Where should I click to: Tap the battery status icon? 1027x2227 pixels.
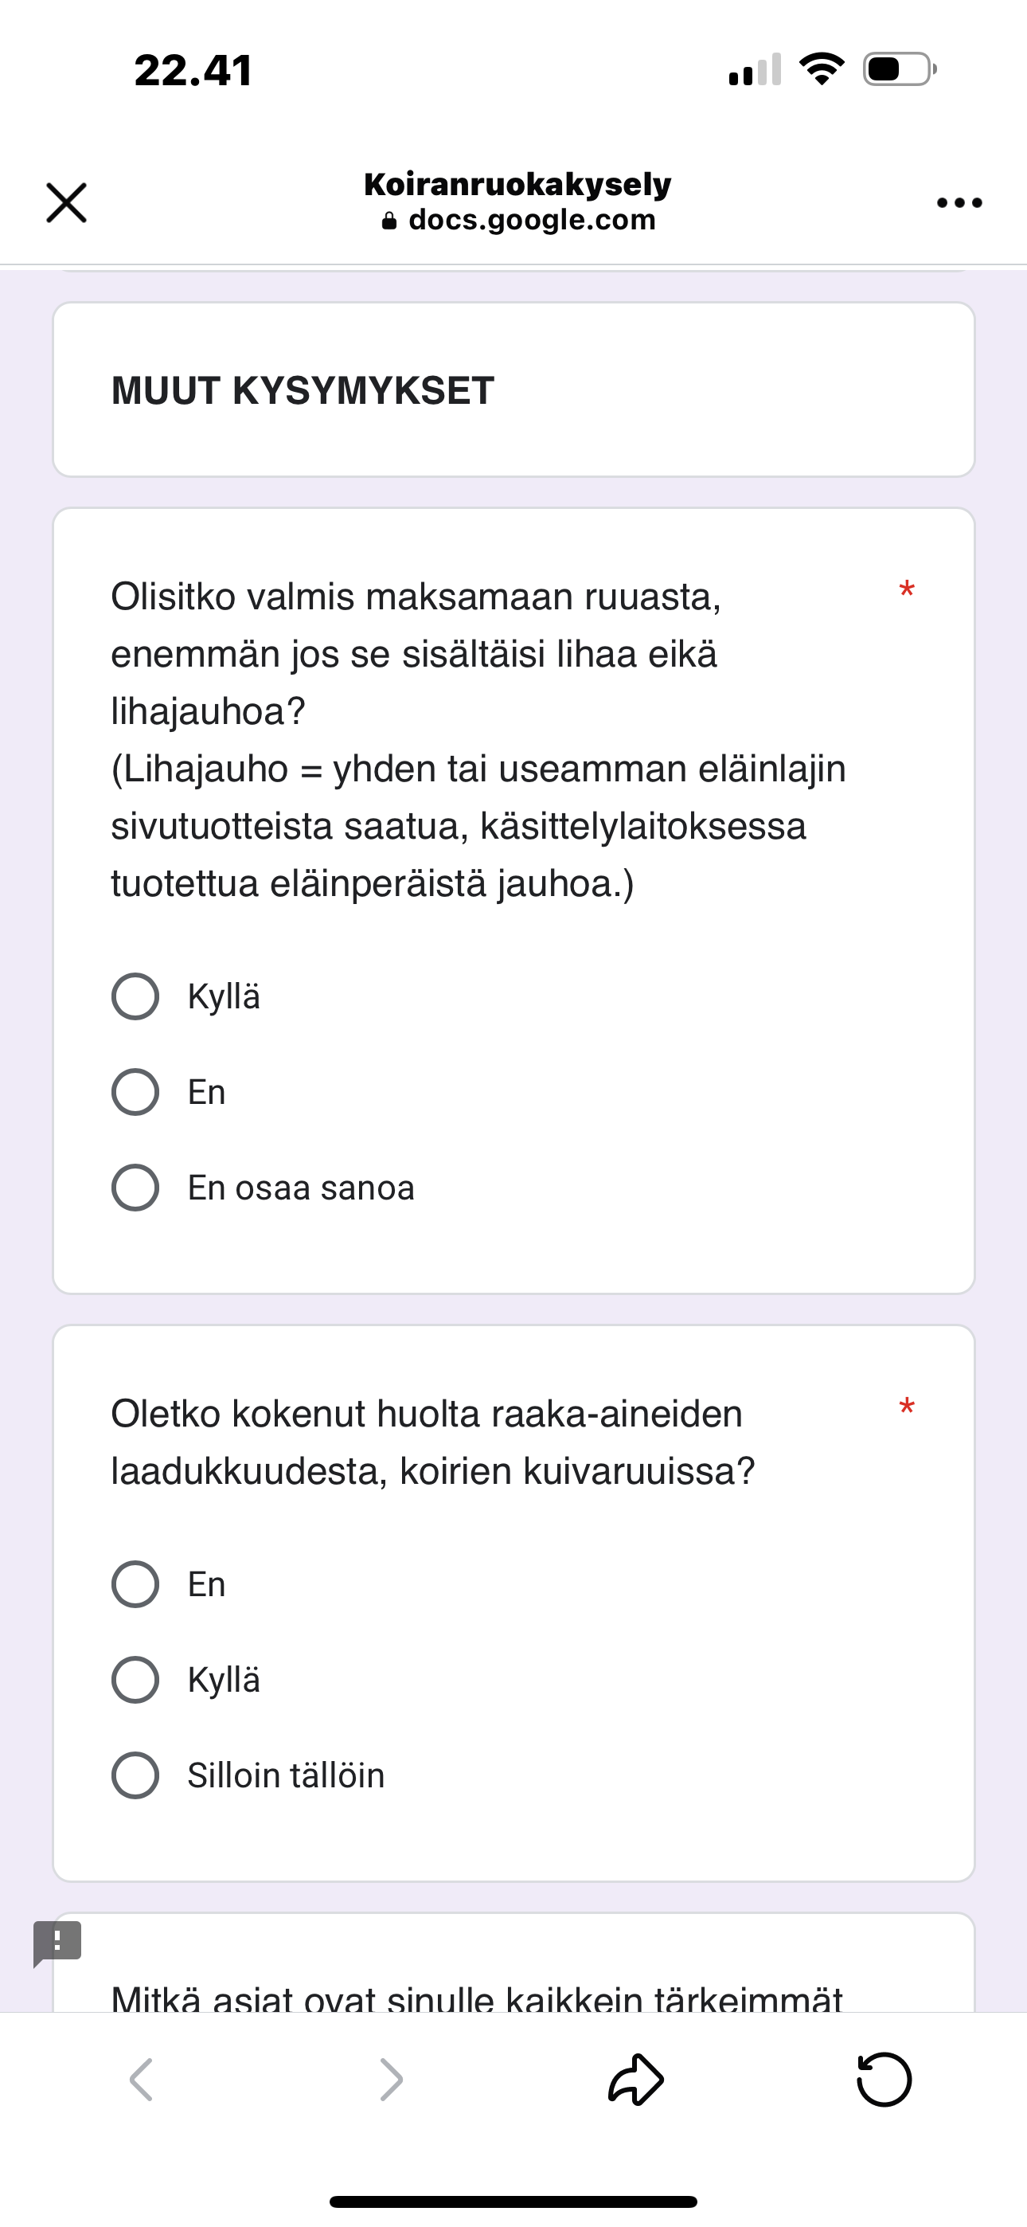(x=899, y=69)
